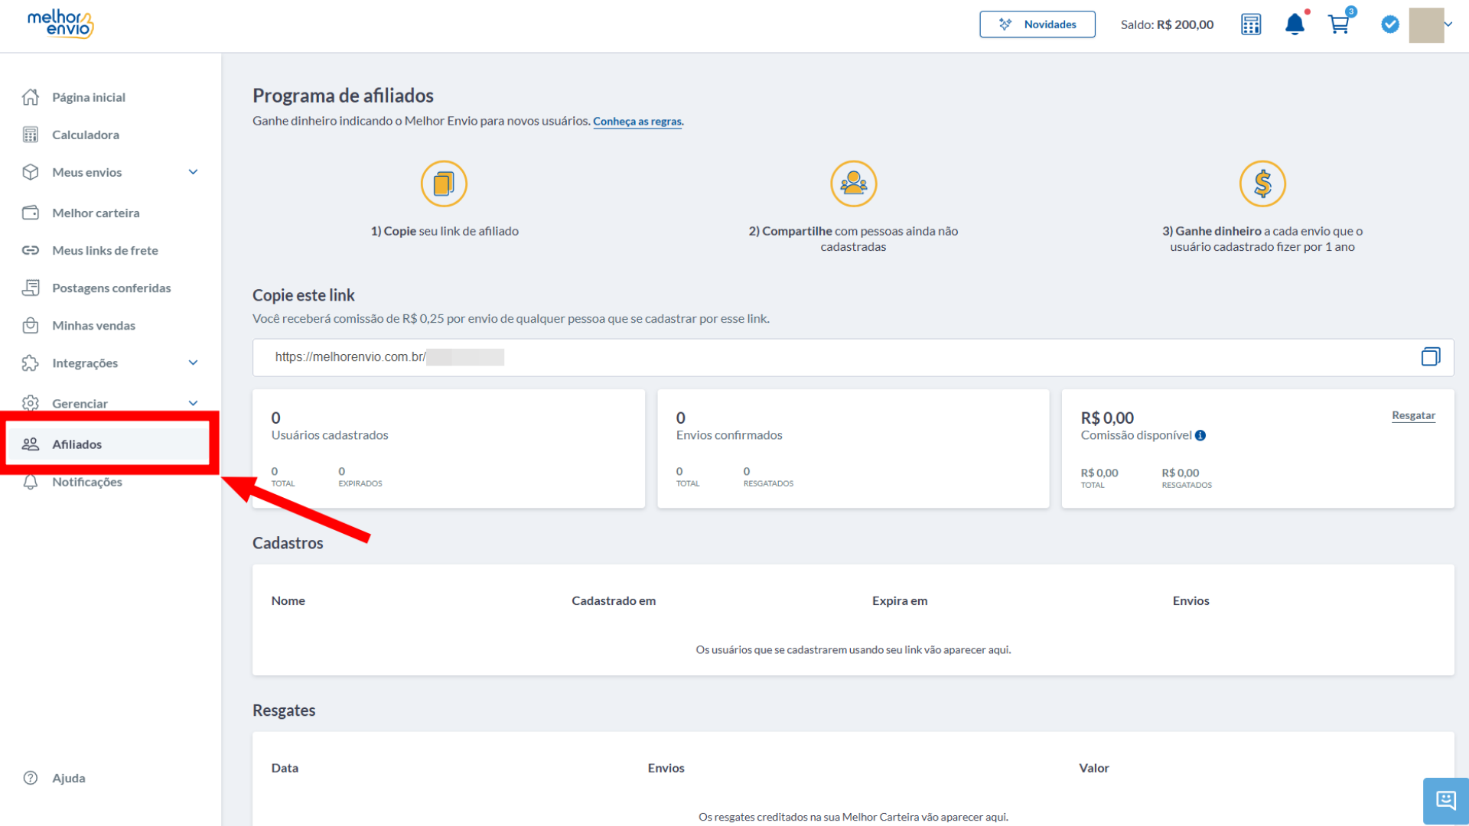Open the Conheça as regras link
The height and width of the screenshot is (826, 1469).
tap(638, 122)
